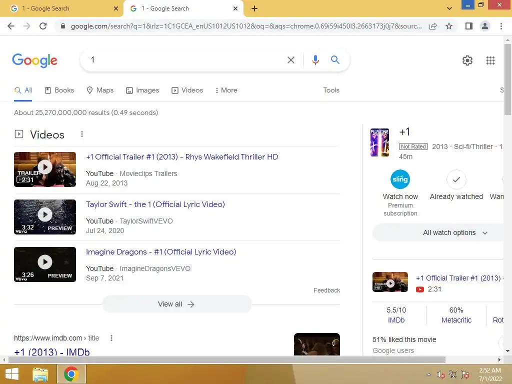Open the network icon in system tray
The width and height of the screenshot is (512, 384).
pos(453,374)
